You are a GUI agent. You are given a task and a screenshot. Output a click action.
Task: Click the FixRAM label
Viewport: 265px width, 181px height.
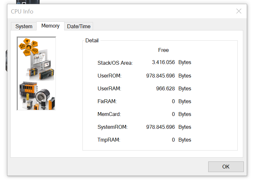[x=107, y=101]
